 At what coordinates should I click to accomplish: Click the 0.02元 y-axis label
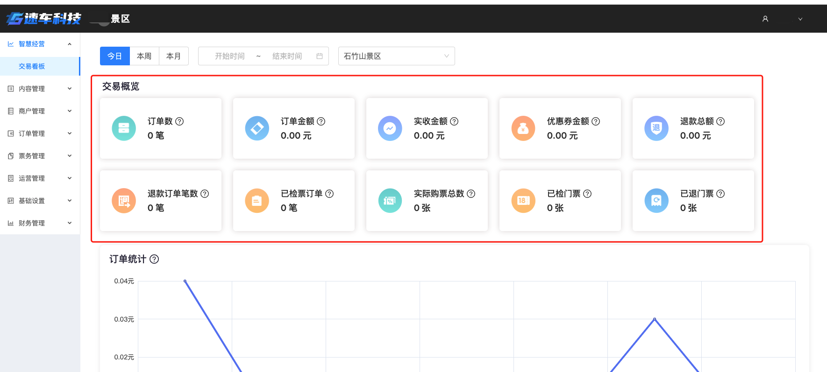(x=124, y=357)
